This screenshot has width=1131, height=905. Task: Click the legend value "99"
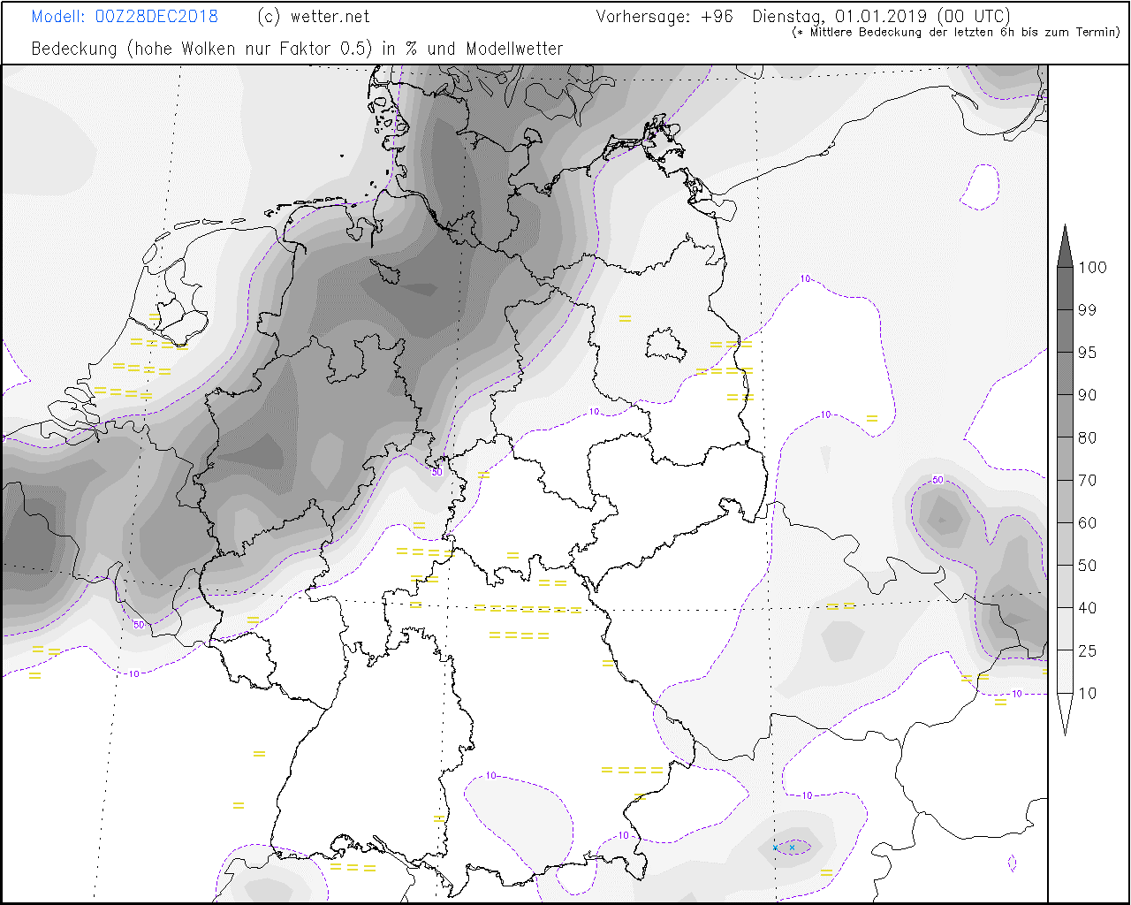pos(1088,310)
